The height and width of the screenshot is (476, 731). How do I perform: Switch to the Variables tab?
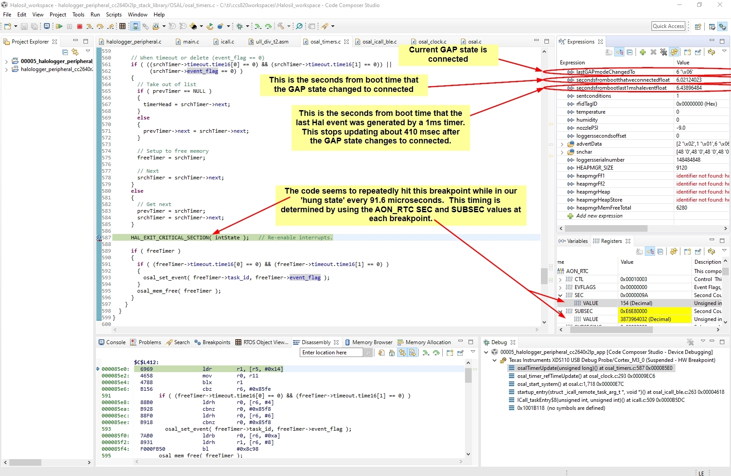573,241
